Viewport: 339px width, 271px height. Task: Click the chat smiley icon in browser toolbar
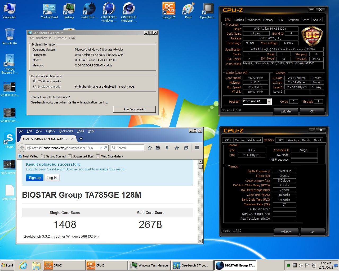click(x=186, y=148)
